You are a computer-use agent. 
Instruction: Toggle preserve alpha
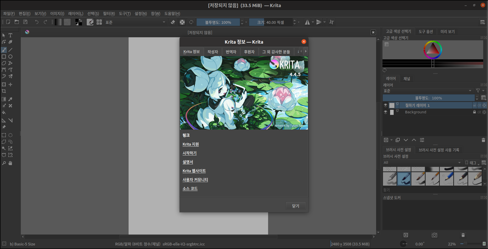pos(182,22)
